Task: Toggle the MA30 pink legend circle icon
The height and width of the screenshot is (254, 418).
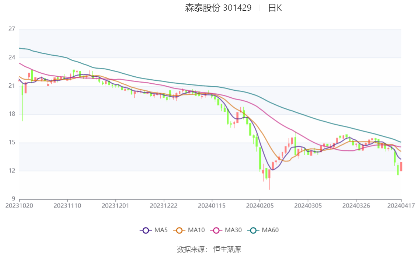Action: [x=216, y=230]
